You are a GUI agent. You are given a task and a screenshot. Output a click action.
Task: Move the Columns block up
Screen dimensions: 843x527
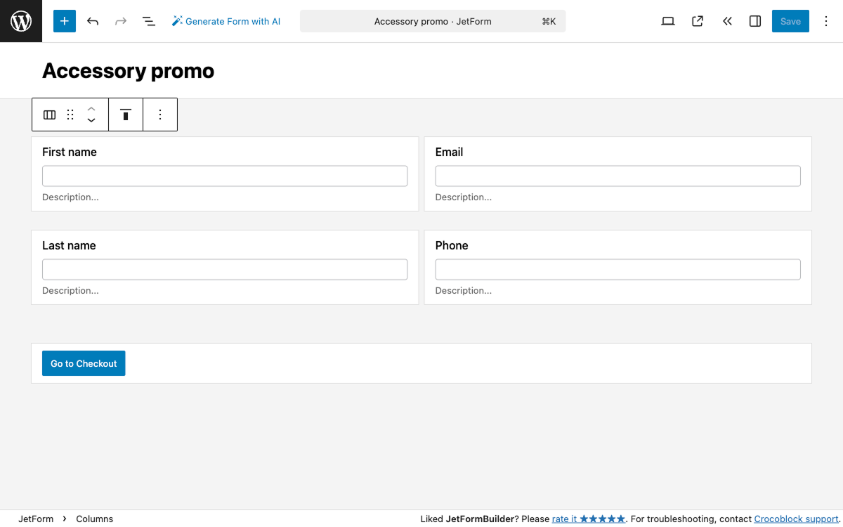[91, 109]
